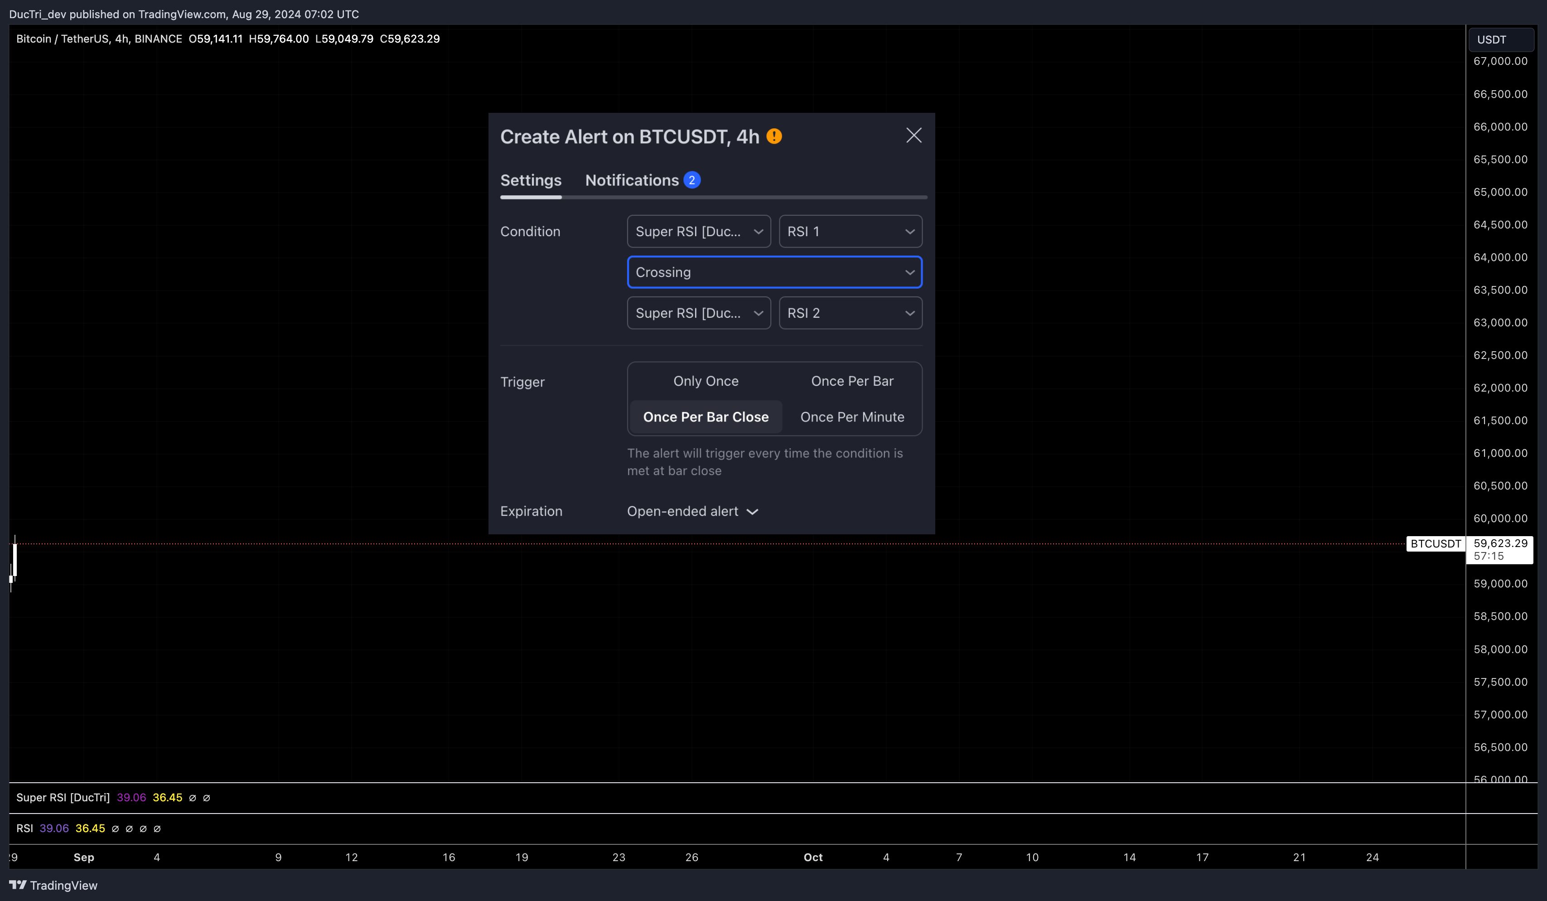Click the Oct date on time axis
This screenshot has width=1547, height=901.
click(x=813, y=857)
